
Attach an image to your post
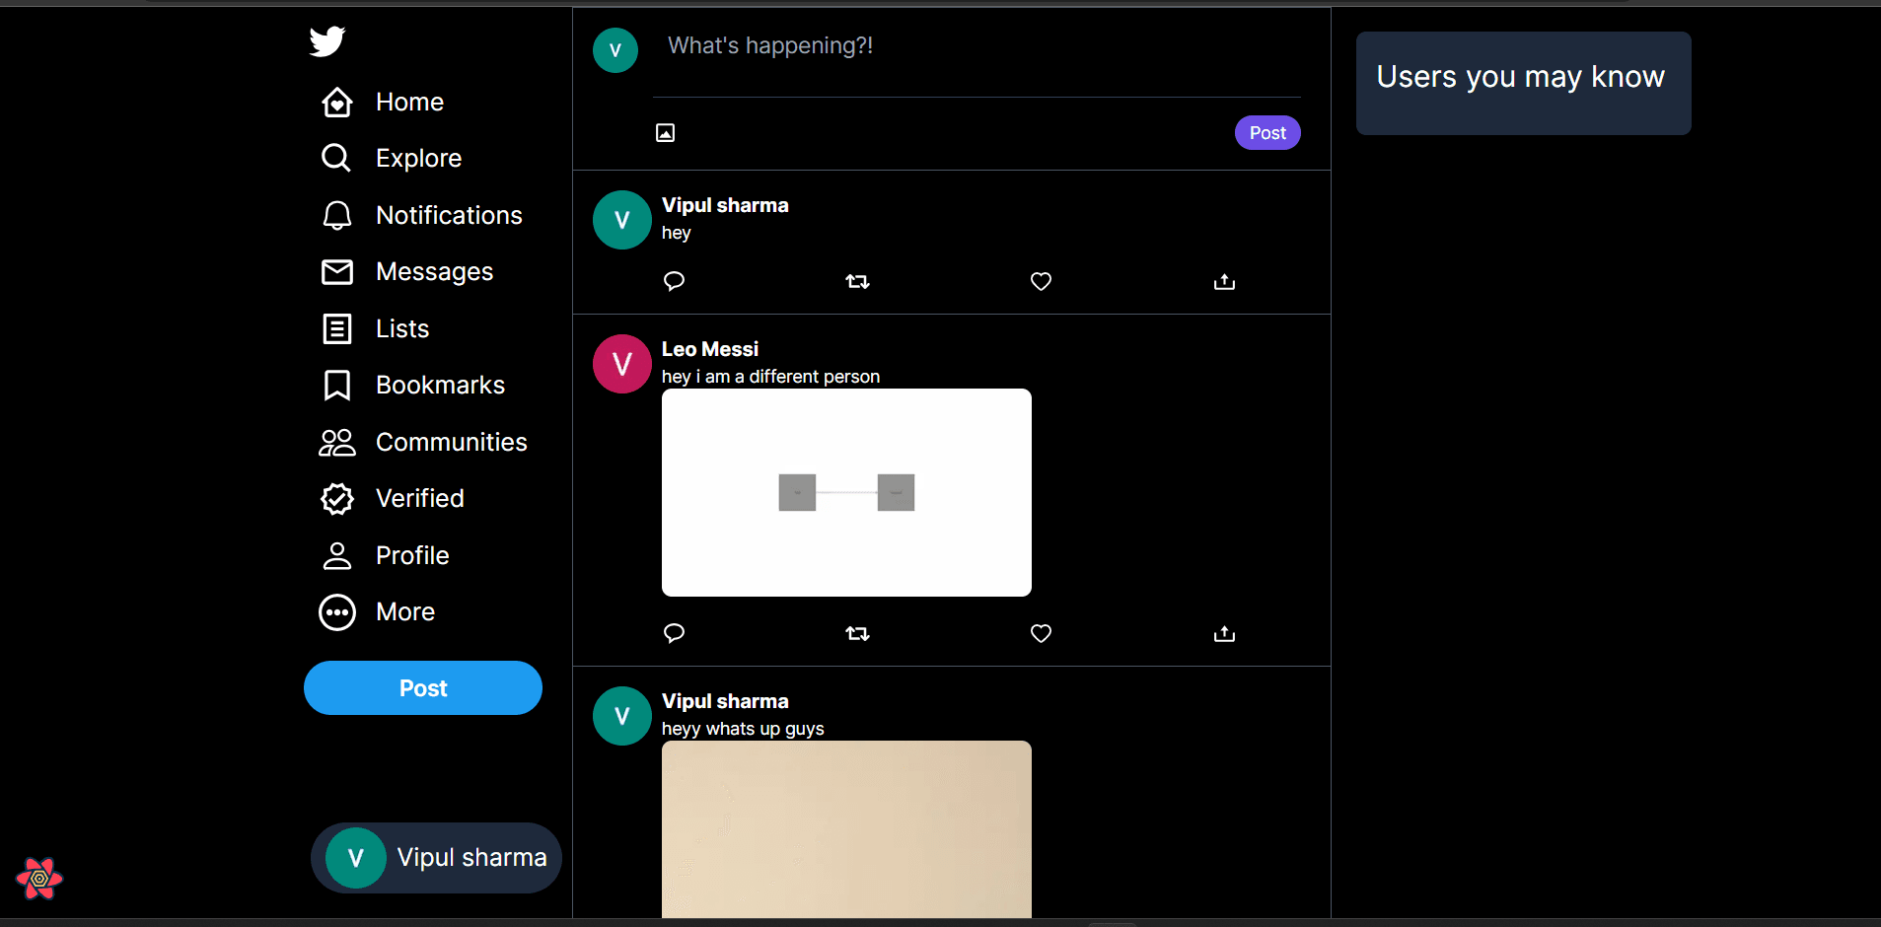[665, 131]
